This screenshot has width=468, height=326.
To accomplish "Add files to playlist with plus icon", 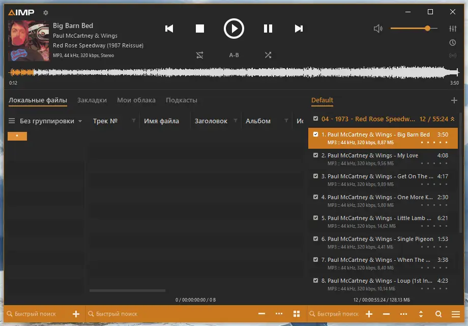I will (369, 314).
